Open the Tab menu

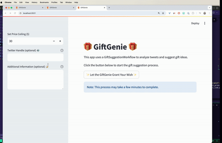tap(61, 3)
